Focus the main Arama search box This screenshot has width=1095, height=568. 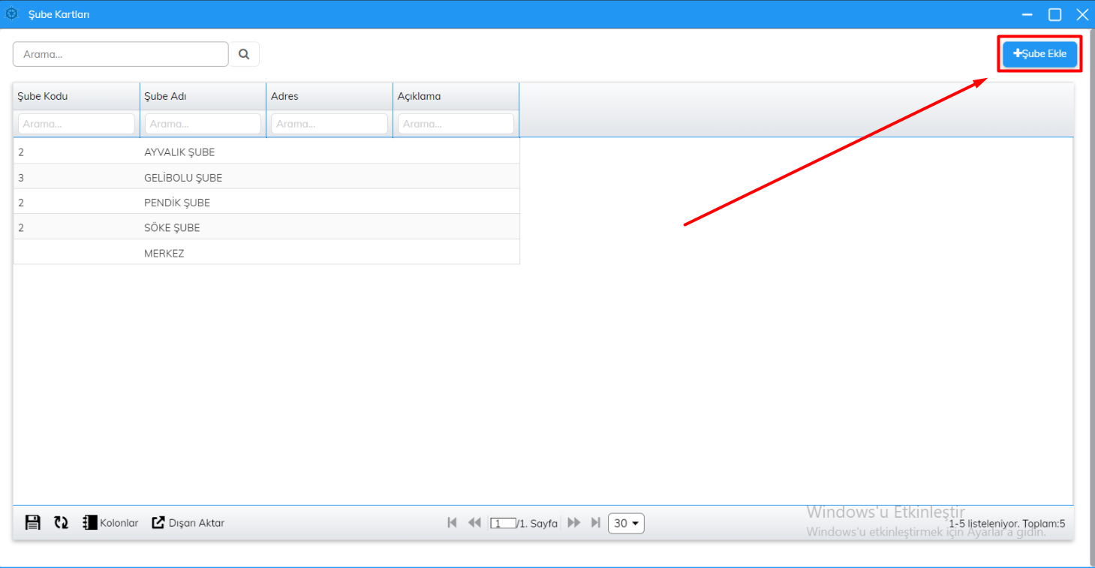click(120, 54)
